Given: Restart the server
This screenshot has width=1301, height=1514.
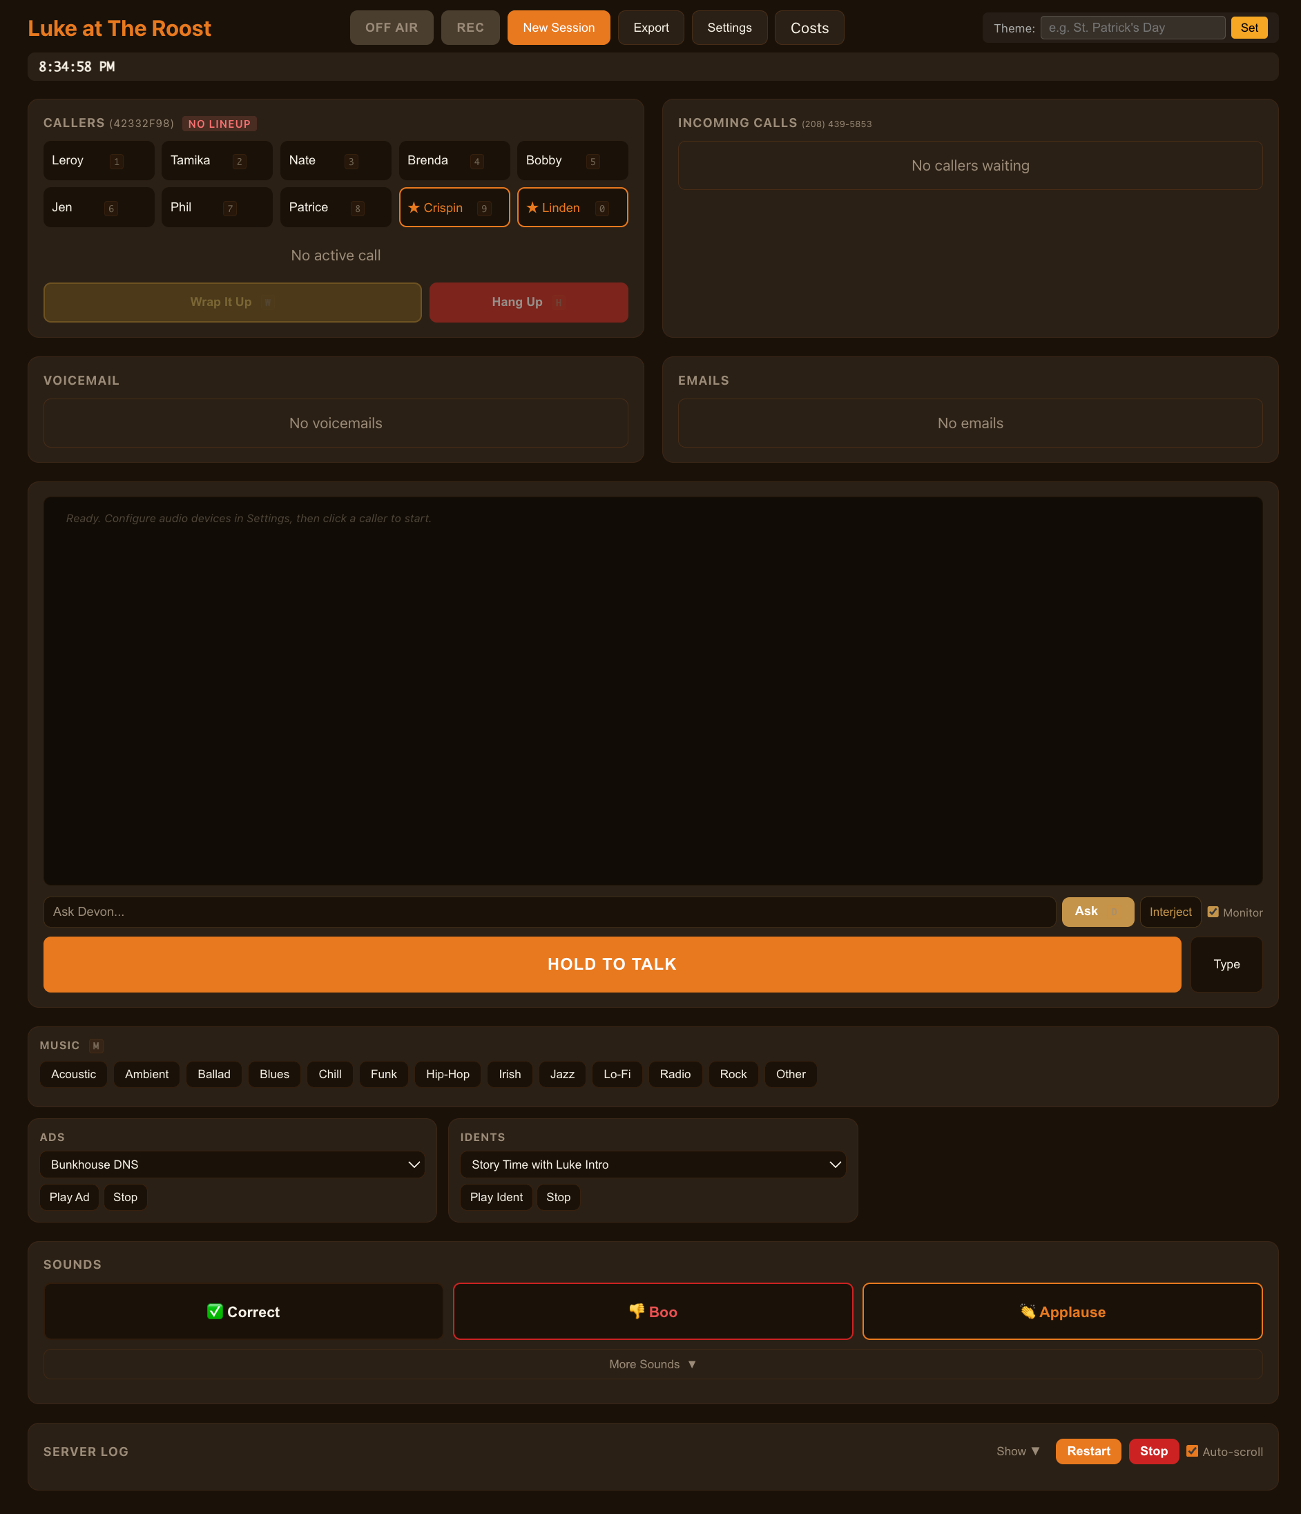Looking at the screenshot, I should [1088, 1451].
